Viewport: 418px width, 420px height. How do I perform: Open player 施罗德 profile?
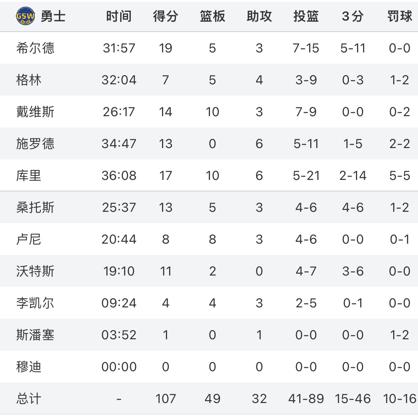(35, 144)
